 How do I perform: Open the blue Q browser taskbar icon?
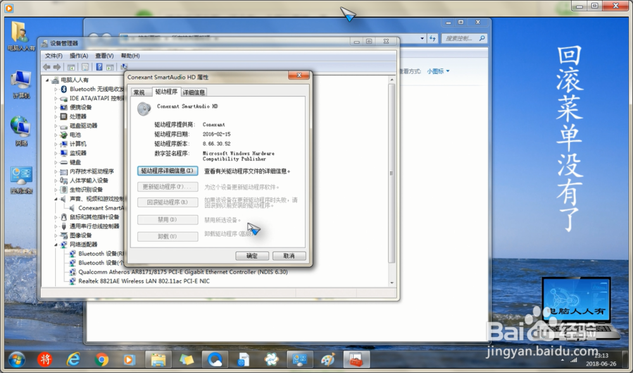[215, 359]
